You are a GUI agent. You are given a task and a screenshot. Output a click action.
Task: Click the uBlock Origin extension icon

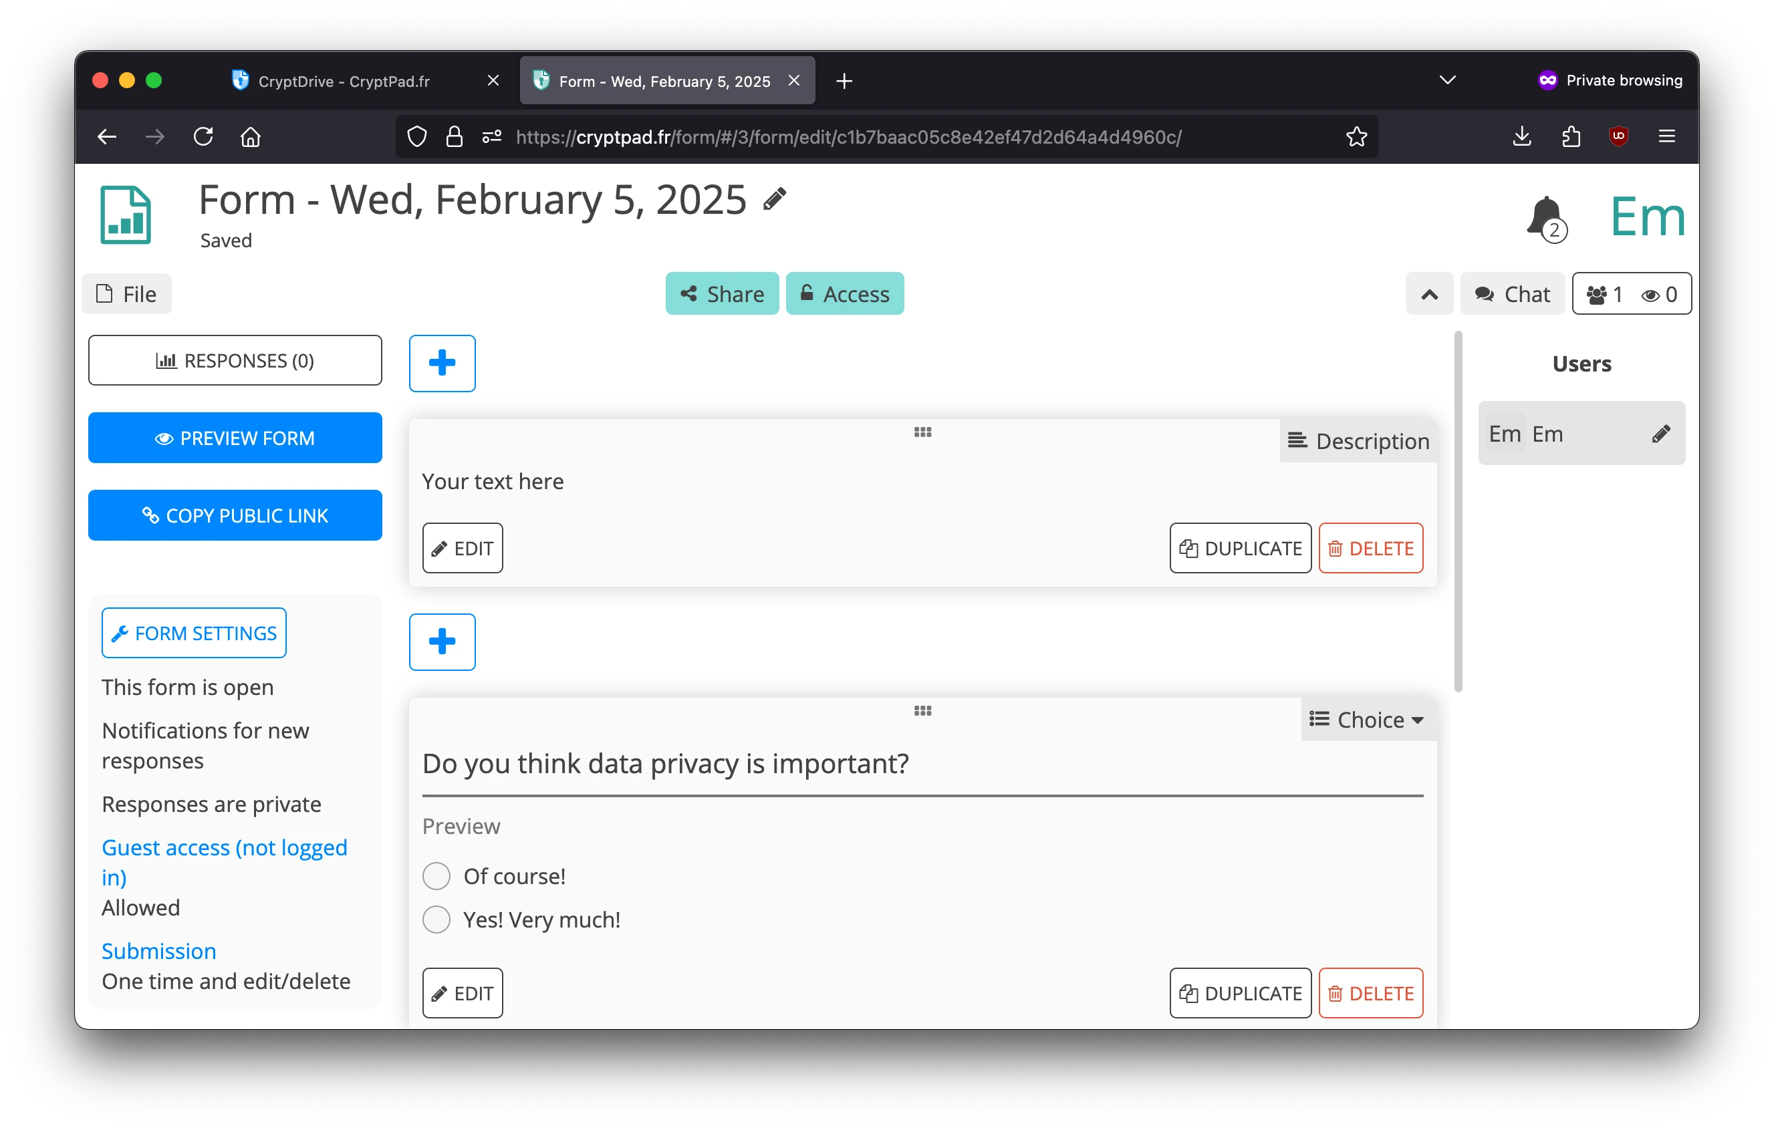coord(1618,136)
